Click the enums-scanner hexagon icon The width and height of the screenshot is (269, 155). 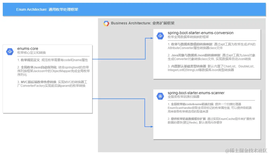(x=160, y=96)
